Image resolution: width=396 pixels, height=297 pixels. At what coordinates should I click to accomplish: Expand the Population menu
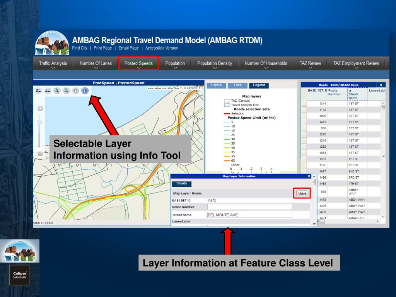[175, 63]
